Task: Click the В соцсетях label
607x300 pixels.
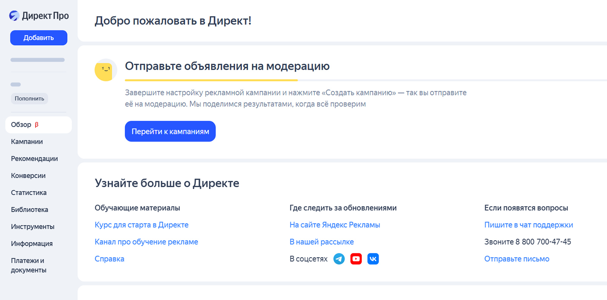Action: pyautogui.click(x=308, y=259)
